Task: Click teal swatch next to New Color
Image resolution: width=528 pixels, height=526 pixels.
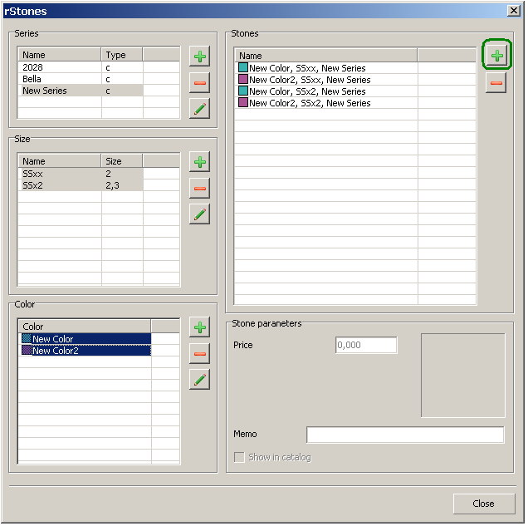Action: (27, 338)
